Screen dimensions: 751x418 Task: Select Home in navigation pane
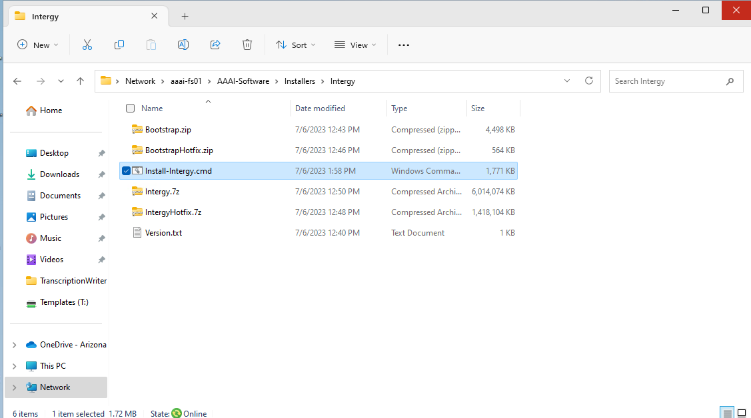tap(51, 110)
